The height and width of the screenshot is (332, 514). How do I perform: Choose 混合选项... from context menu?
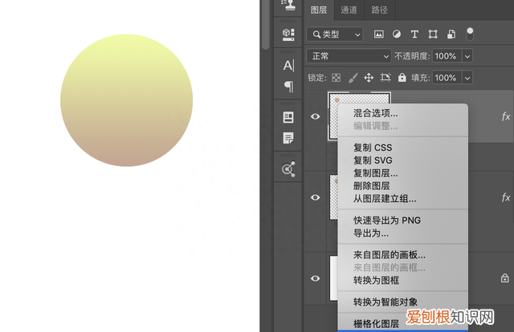pos(403,114)
